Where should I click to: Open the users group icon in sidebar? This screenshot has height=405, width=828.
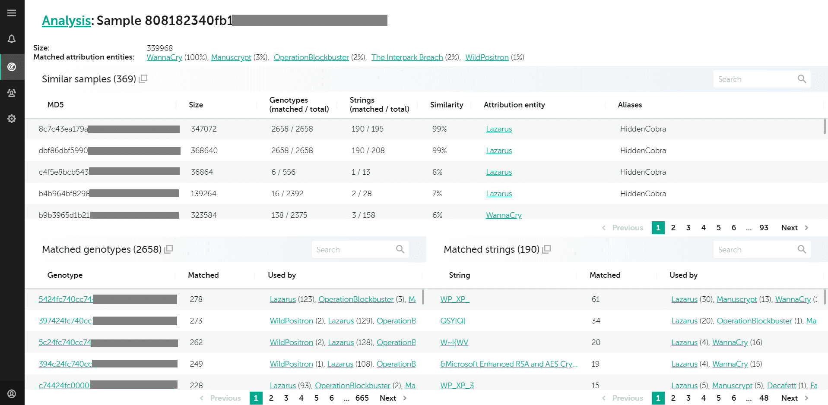(x=12, y=93)
